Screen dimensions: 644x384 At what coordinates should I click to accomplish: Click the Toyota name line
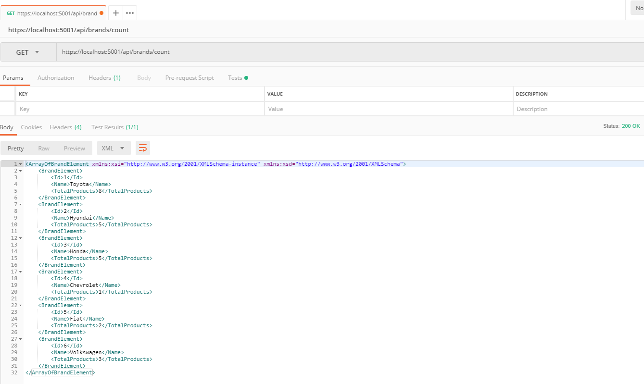tap(81, 184)
